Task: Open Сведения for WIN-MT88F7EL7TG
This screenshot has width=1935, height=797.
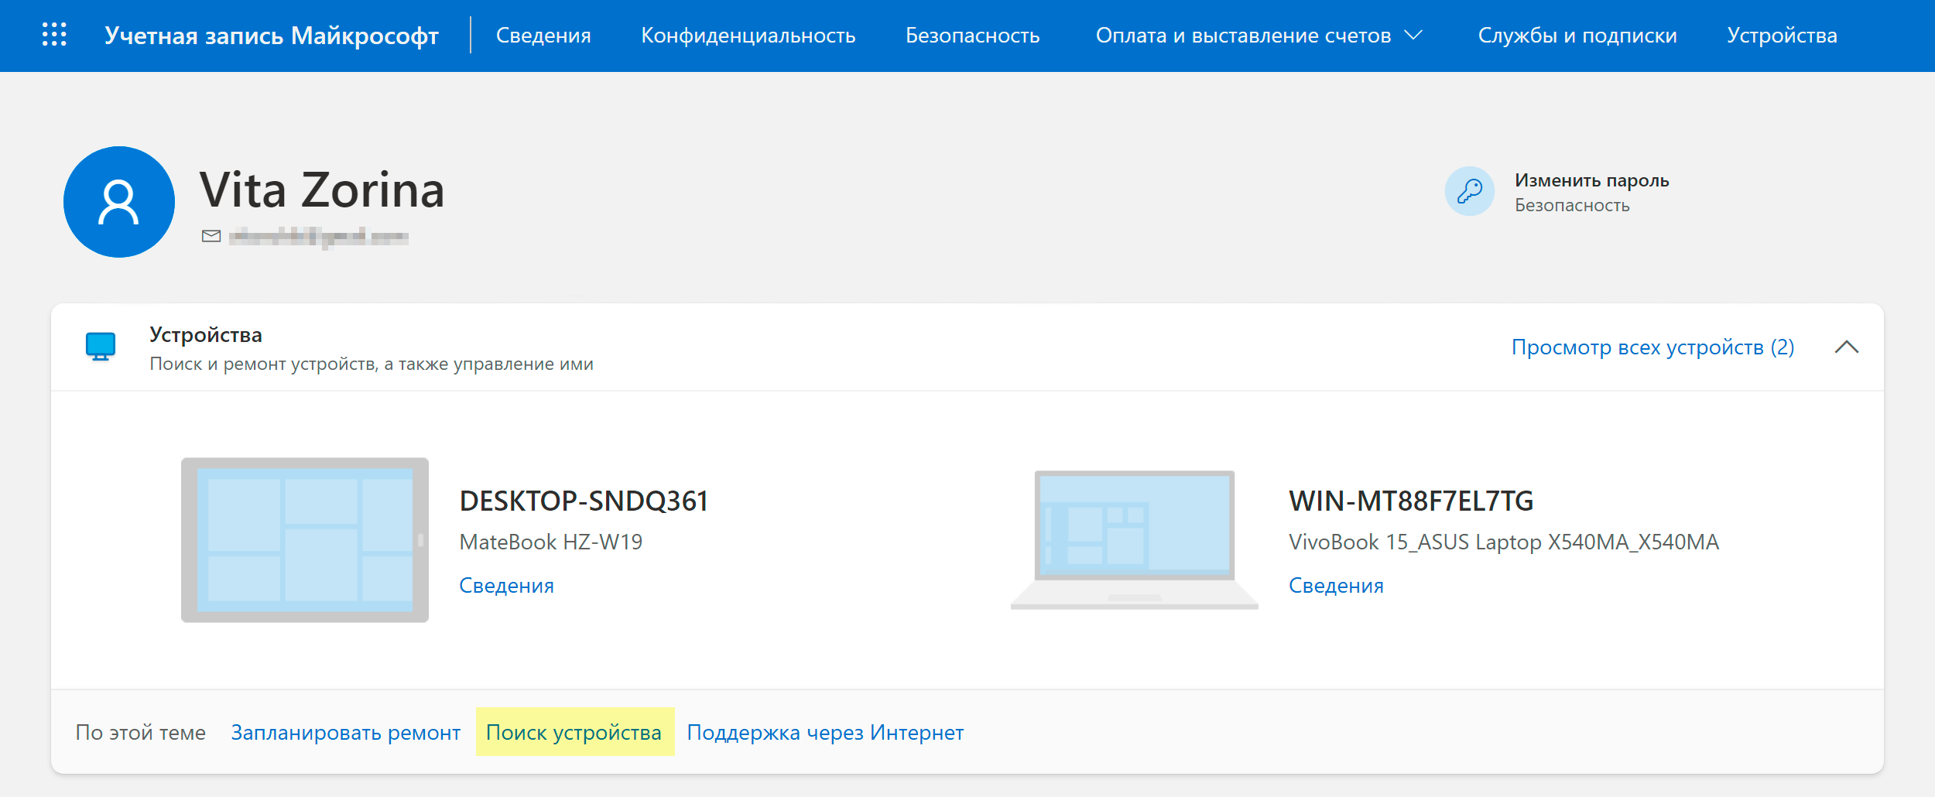Action: (1336, 585)
